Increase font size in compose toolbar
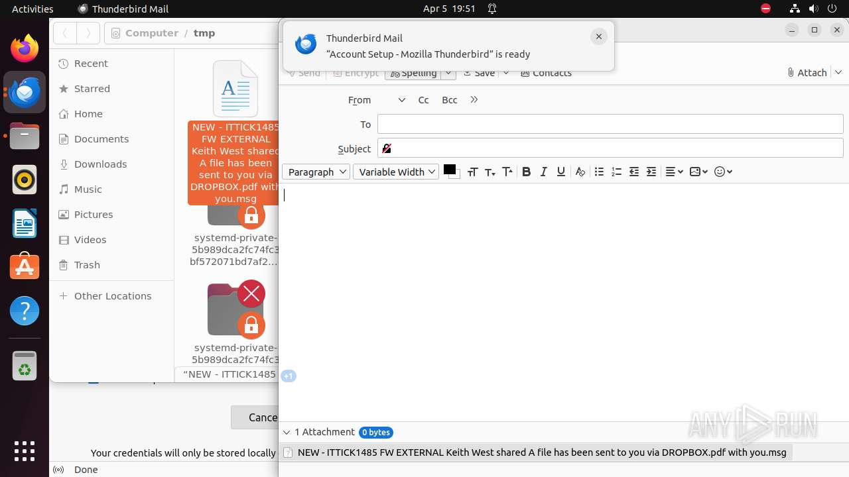Viewport: 849px width, 477px height. point(507,172)
